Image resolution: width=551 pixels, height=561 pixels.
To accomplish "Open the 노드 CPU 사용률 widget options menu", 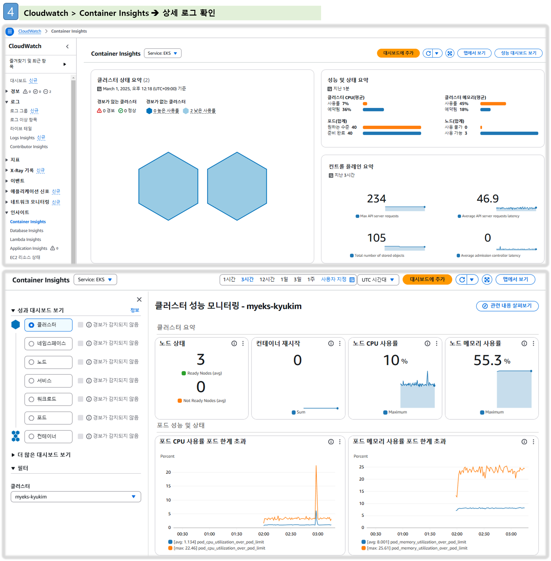I will (437, 343).
